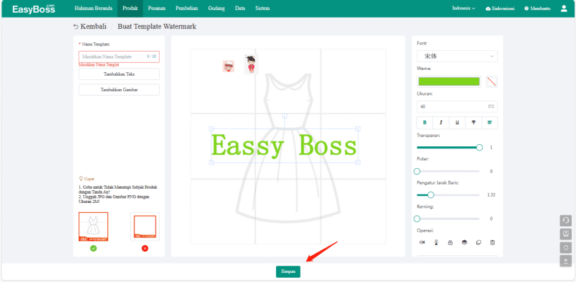The image size is (576, 282).
Task: Click the top rotation handle of text box
Action: [x=284, y=116]
